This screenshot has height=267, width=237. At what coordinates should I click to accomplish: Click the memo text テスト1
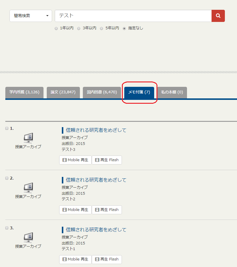pyautogui.click(x=68, y=249)
